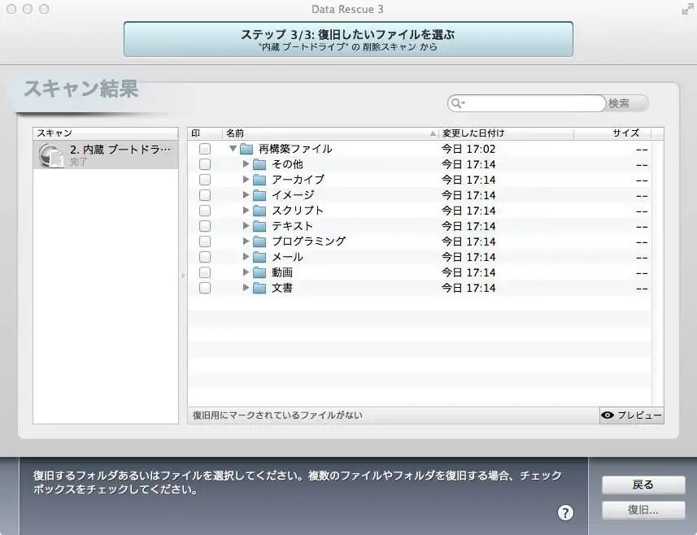This screenshot has width=697, height=535.
Task: Click the scan drive icon in sidebar
Action: (50, 154)
